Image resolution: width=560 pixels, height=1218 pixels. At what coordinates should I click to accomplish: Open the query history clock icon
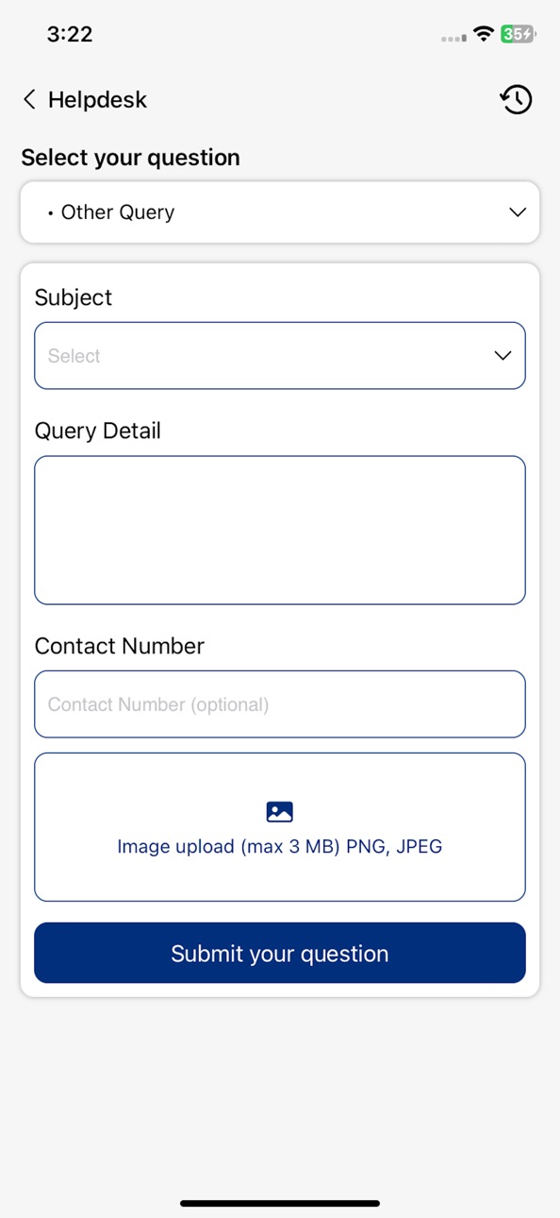pyautogui.click(x=516, y=99)
